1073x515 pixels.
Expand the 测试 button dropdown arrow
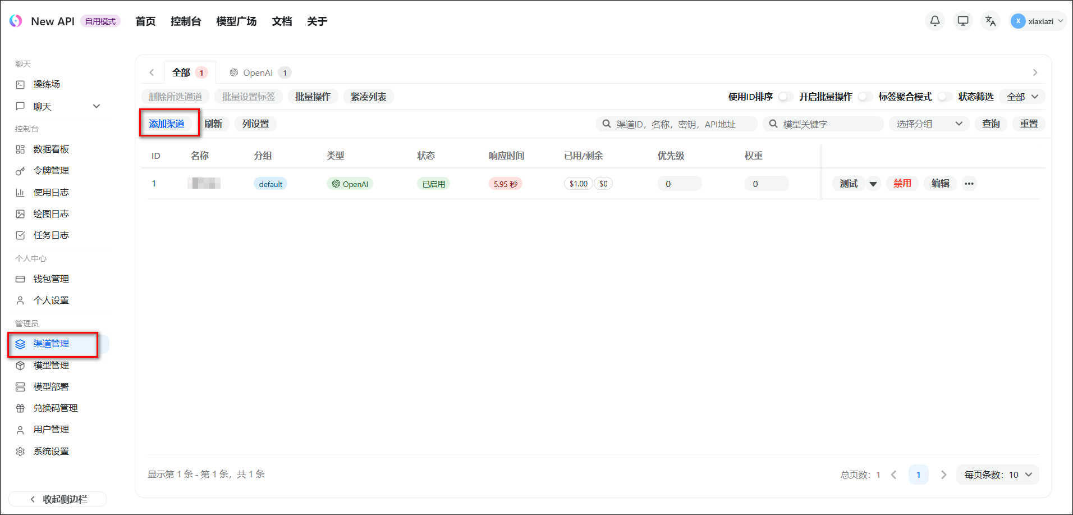coord(873,184)
